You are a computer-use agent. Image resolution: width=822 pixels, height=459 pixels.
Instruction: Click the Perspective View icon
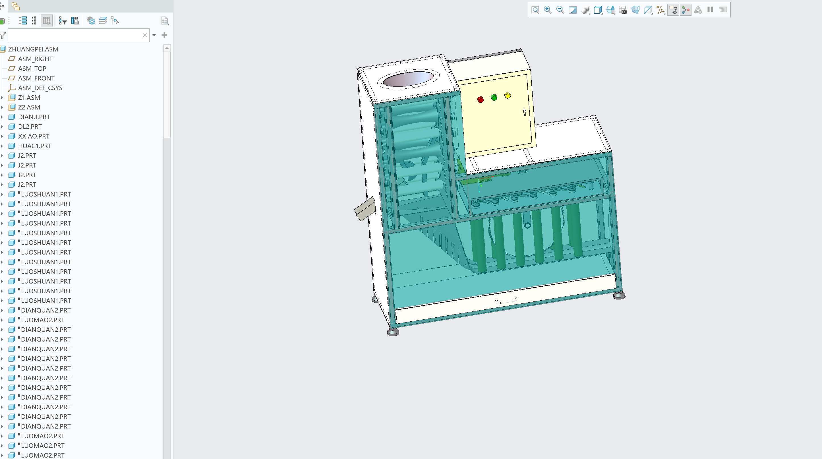[635, 10]
